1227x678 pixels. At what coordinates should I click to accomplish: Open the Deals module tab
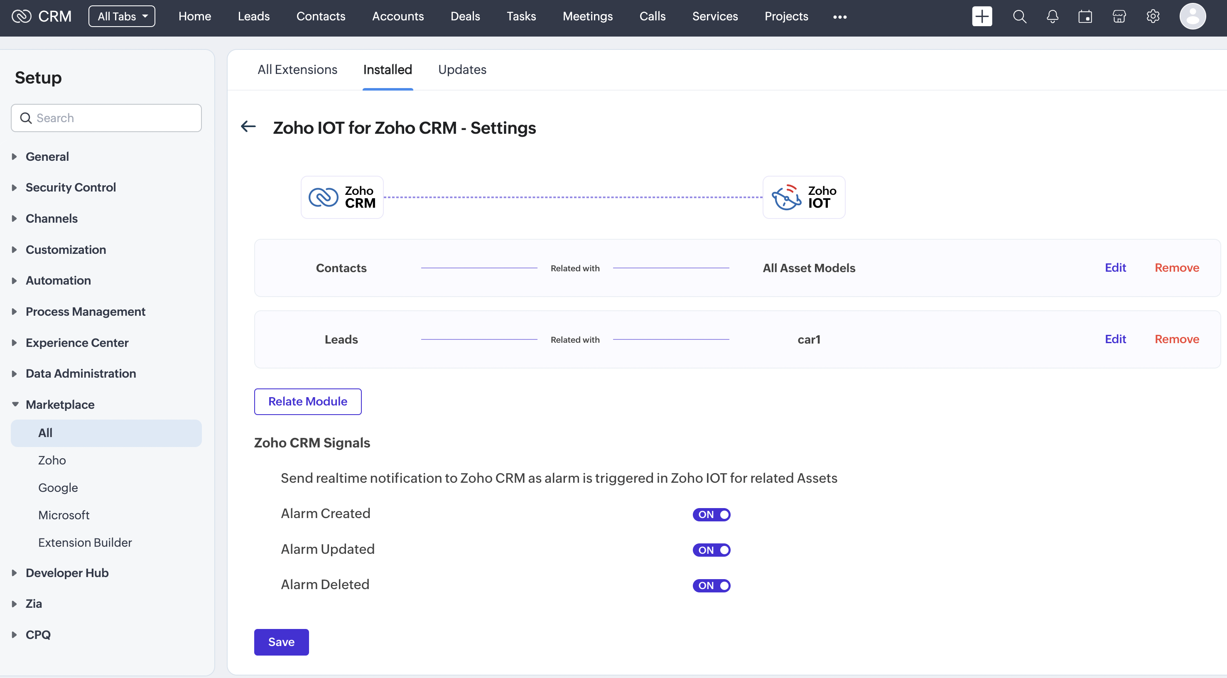pyautogui.click(x=465, y=17)
